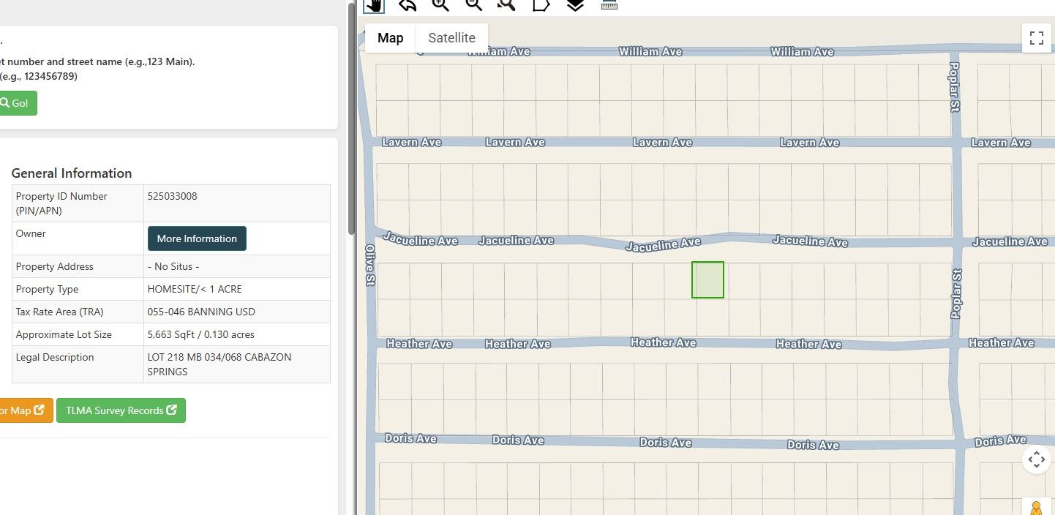
Task: Click the back arrow map tool
Action: coord(408,4)
